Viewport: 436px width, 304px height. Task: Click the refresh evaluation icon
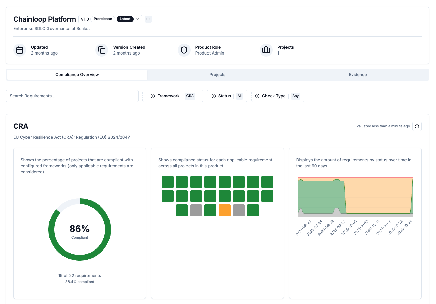[x=417, y=126]
